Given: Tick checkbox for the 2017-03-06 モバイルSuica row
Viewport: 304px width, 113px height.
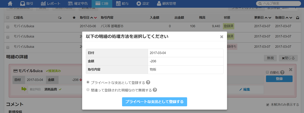Looking at the screenshot, I should (8, 27).
